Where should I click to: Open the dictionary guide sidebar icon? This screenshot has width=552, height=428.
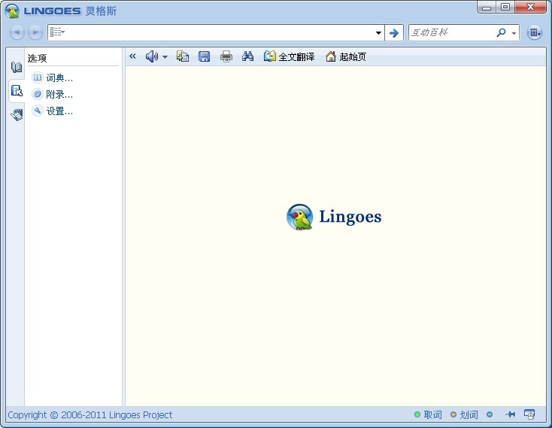[17, 68]
